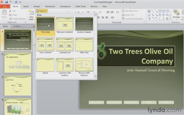The width and height of the screenshot is (184, 115).
Task: Click the Arrange button
Action: [x=176, y=14]
